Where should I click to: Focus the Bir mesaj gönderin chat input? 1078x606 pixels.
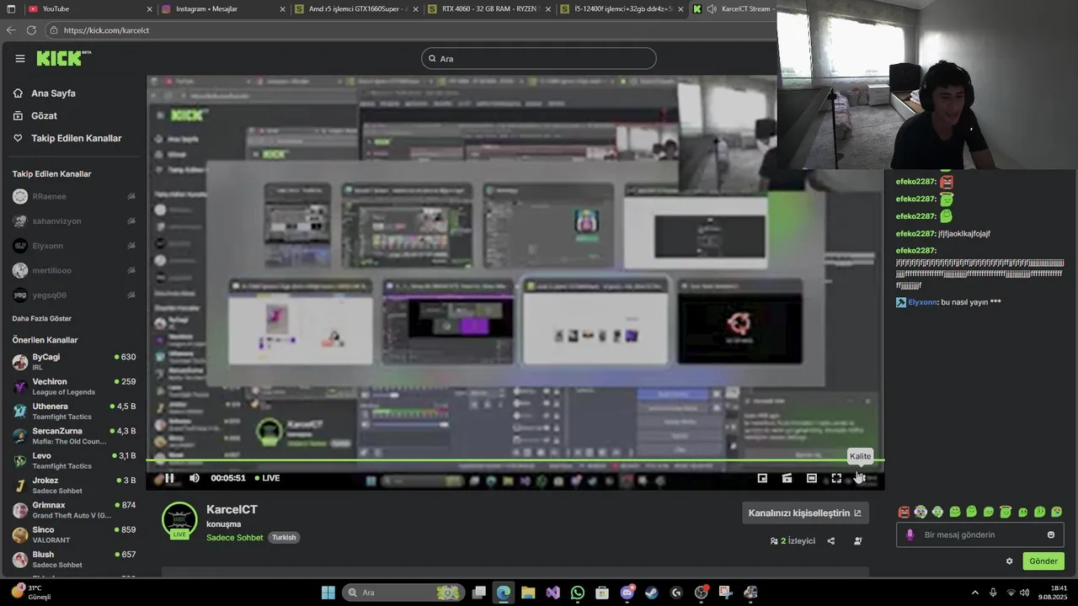[x=979, y=534]
